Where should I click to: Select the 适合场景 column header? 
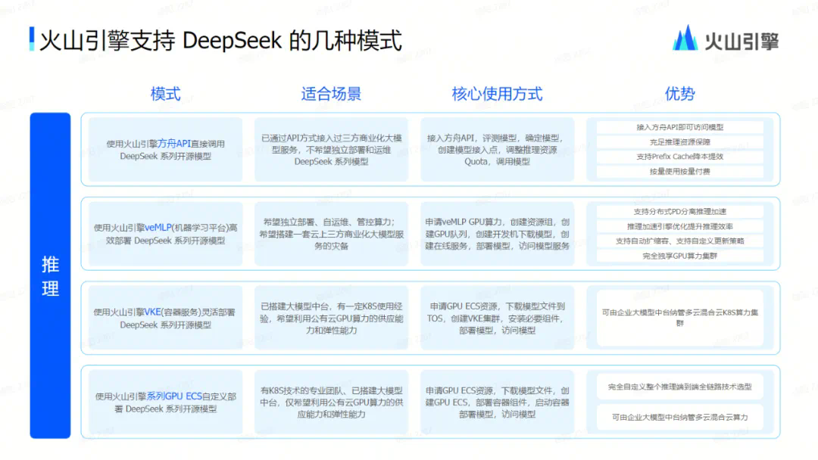click(x=331, y=94)
